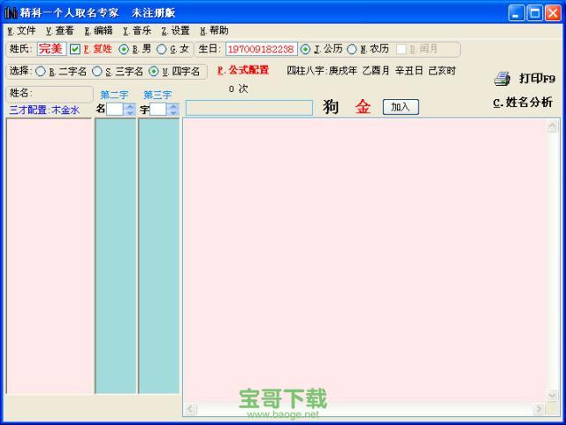The image size is (566, 425).
Task: Click the name text box beside 狗
Action: point(249,108)
